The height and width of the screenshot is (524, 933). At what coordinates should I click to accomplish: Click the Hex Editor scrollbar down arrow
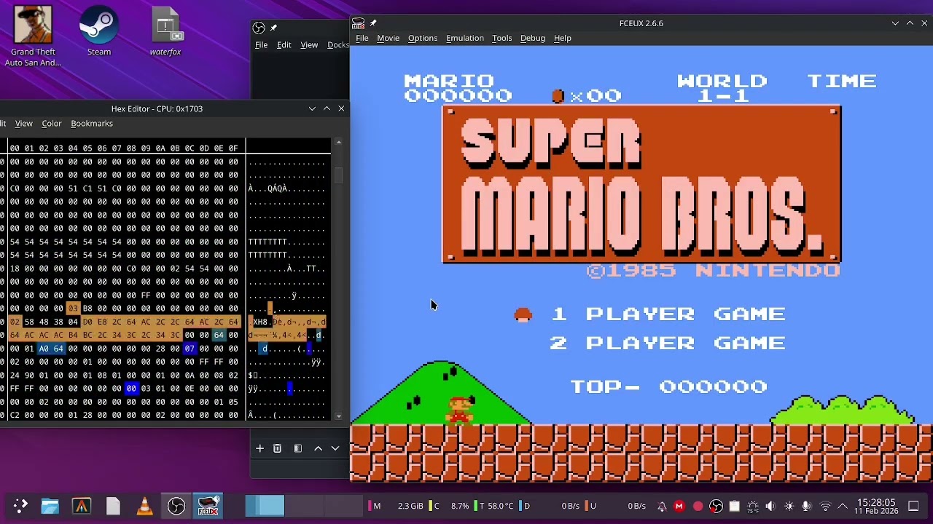(338, 416)
